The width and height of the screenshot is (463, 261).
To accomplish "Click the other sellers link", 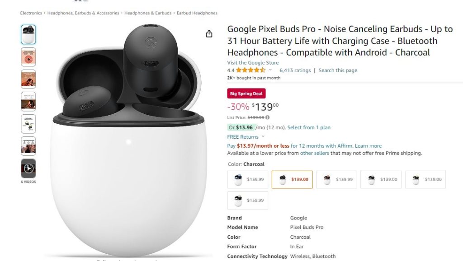I will tap(315, 153).
